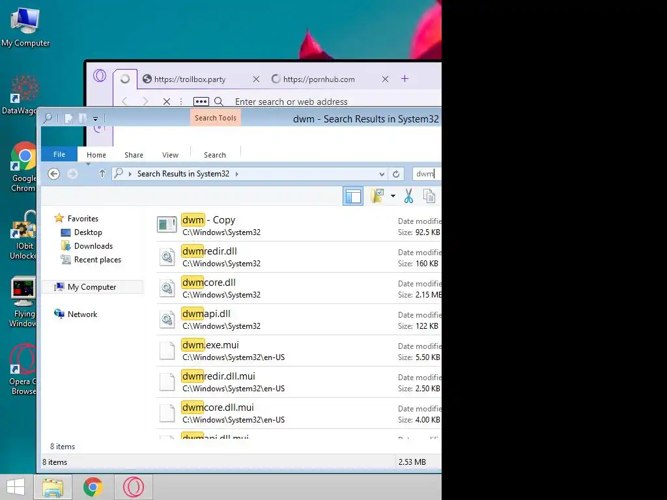This screenshot has height=500, width=667.
Task: Open My Computer desktop icon
Action: coord(25,27)
